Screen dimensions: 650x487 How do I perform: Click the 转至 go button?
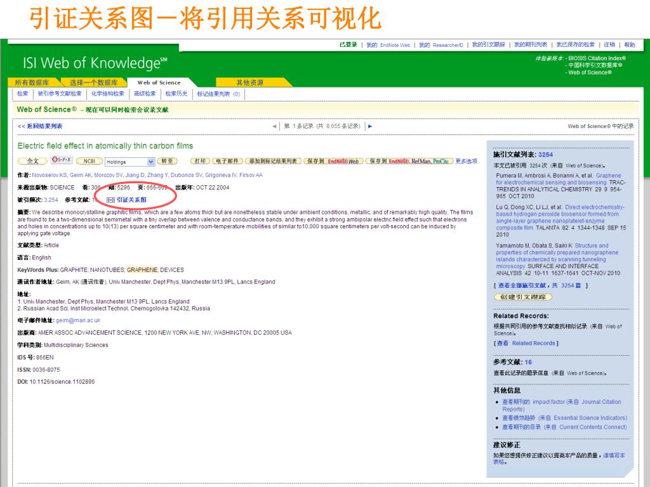pyautogui.click(x=168, y=161)
